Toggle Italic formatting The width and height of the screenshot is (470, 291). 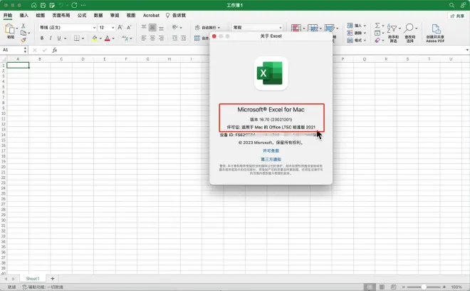(x=51, y=38)
